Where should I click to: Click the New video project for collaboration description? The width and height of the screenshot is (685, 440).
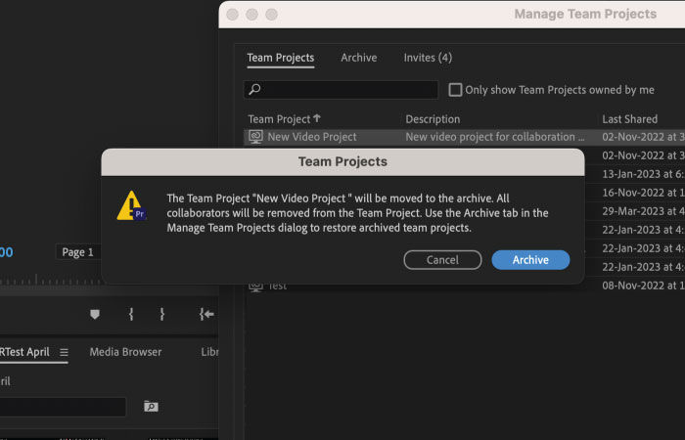(495, 137)
